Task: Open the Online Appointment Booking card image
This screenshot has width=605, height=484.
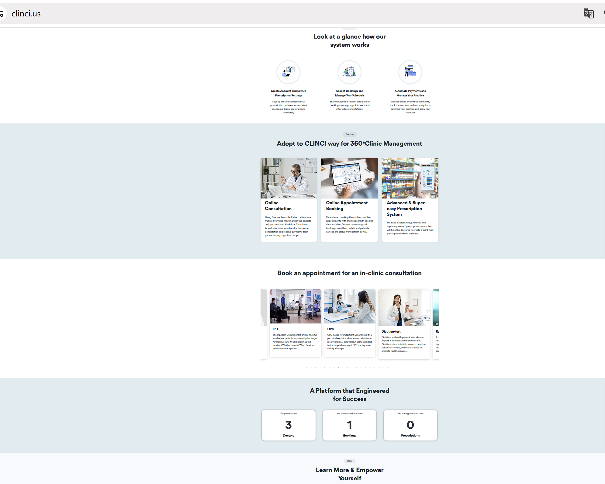Action: tap(349, 178)
